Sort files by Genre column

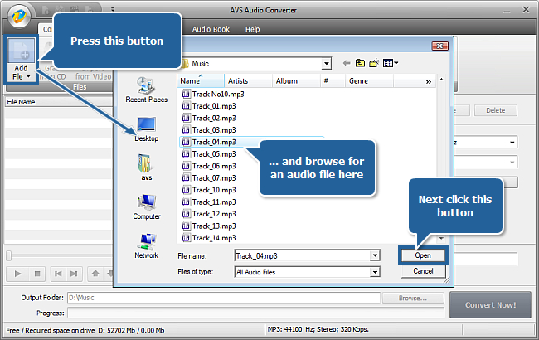369,80
